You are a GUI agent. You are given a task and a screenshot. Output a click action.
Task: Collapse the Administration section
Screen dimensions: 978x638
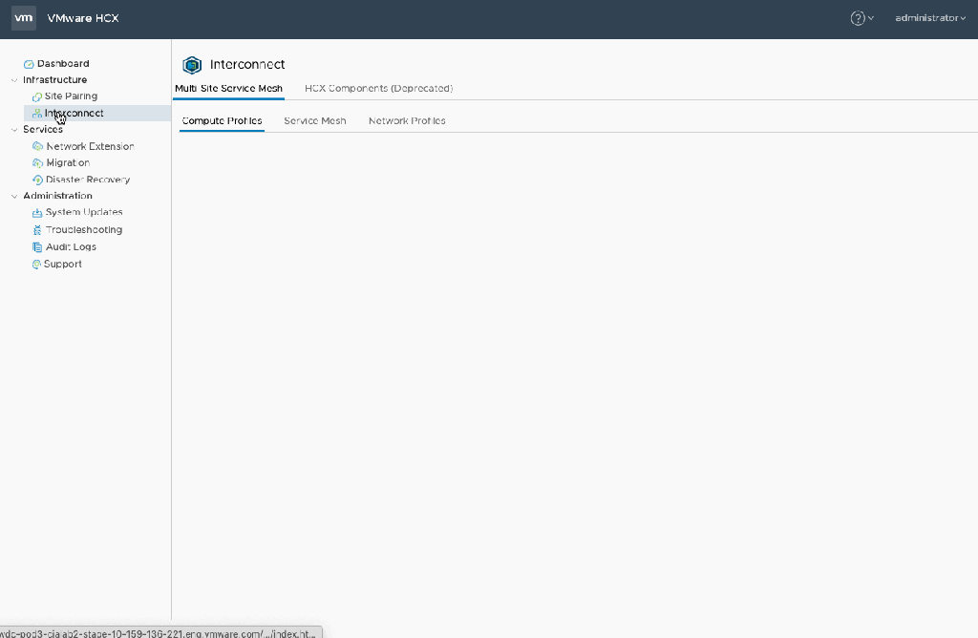pyautogui.click(x=14, y=197)
